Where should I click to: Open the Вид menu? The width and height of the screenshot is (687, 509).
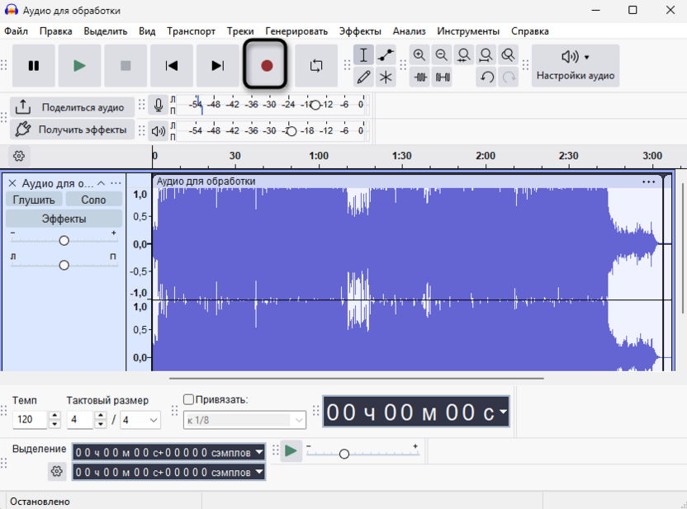[147, 31]
